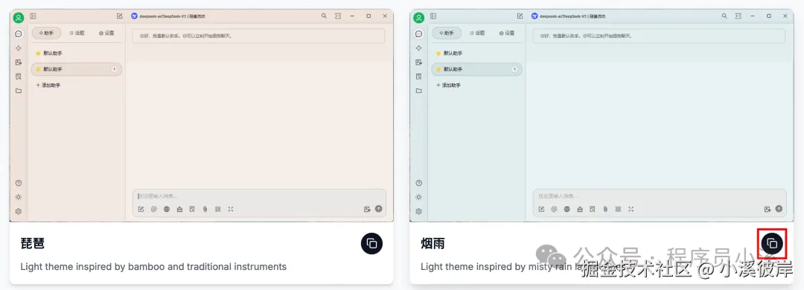
Task: Click the expand input-box icon in 烟雨 preview
Action: click(631, 209)
